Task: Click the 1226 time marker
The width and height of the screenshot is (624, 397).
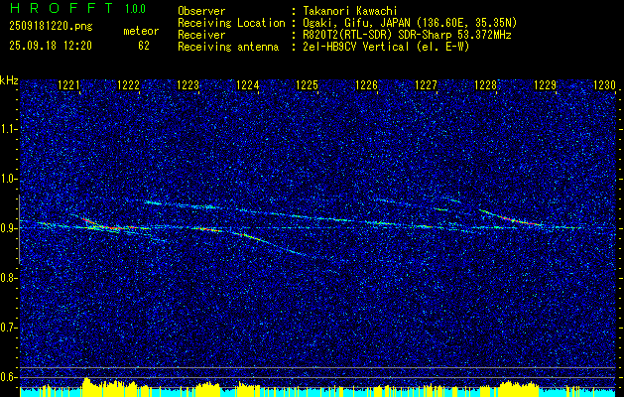Action: (366, 84)
